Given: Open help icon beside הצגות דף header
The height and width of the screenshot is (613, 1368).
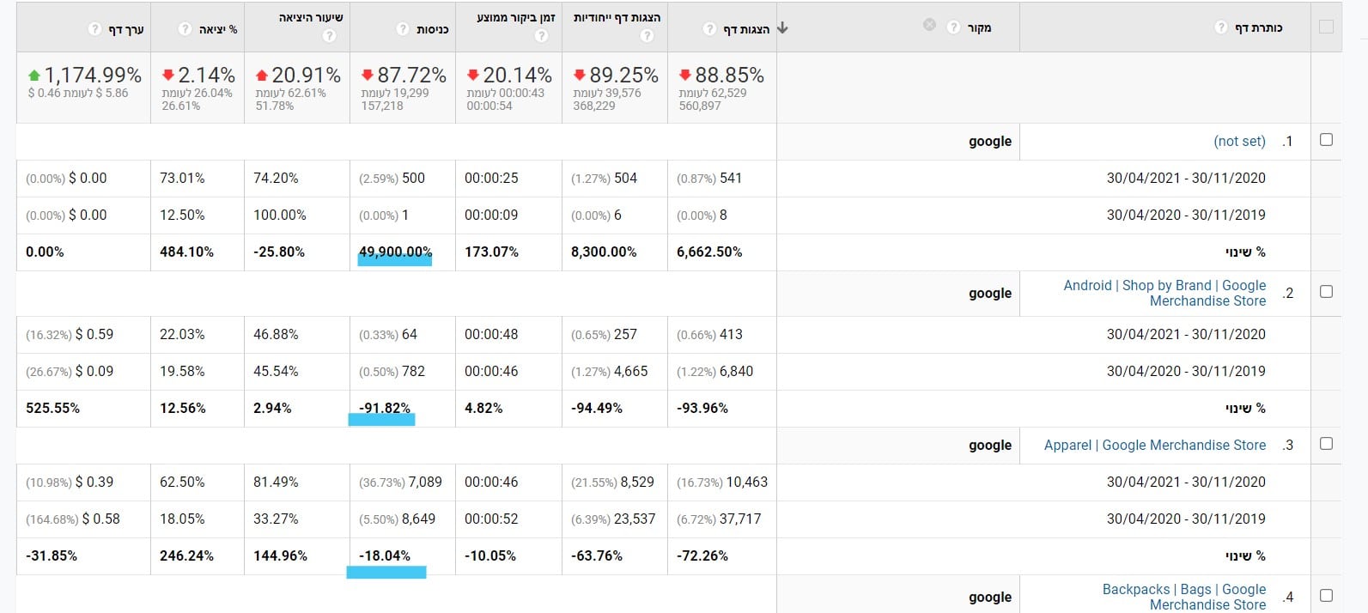Looking at the screenshot, I should point(709,29).
